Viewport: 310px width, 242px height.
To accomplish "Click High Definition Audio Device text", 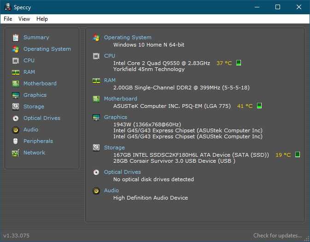I will click(x=151, y=198).
